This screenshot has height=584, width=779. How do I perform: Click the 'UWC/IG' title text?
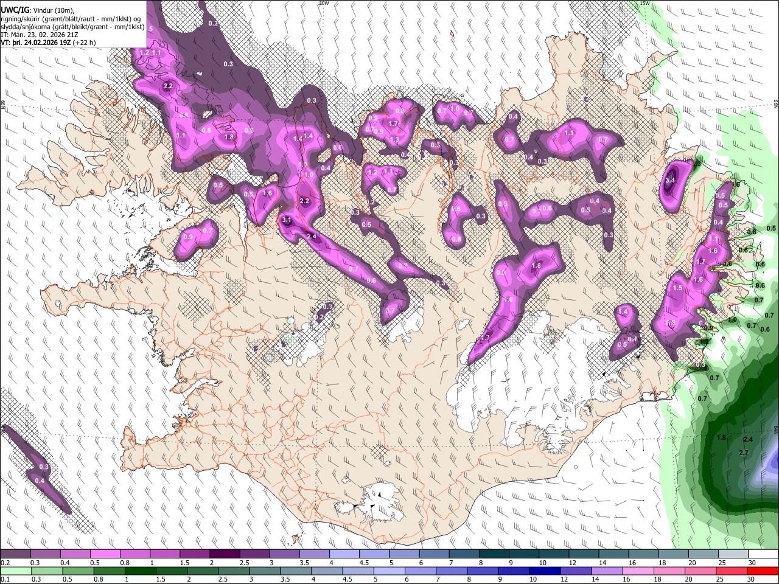click(15, 10)
